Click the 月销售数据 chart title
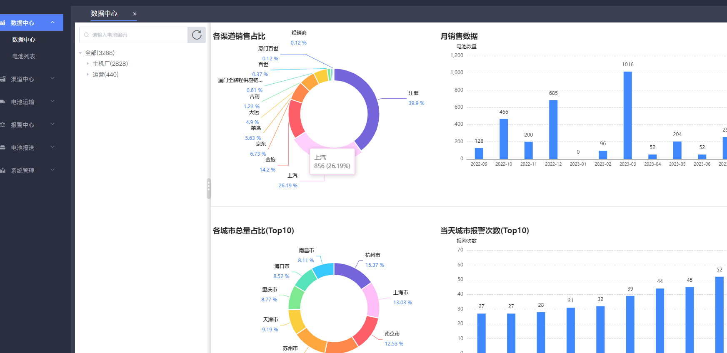The width and height of the screenshot is (727, 353). pyautogui.click(x=459, y=36)
